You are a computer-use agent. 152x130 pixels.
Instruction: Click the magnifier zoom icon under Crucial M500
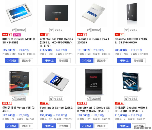point(14,30)
